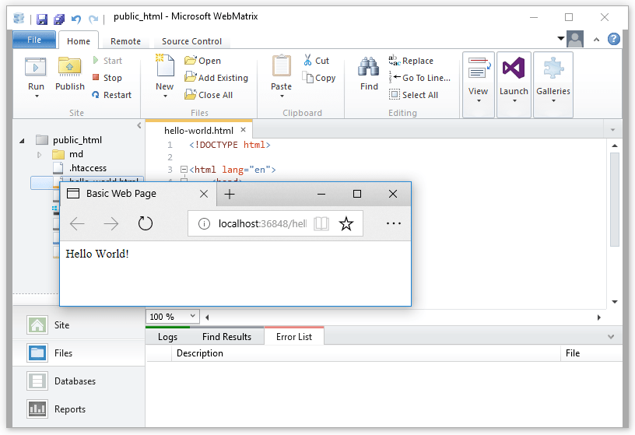Stop the site from the ribbon
The height and width of the screenshot is (435, 635).
(107, 78)
